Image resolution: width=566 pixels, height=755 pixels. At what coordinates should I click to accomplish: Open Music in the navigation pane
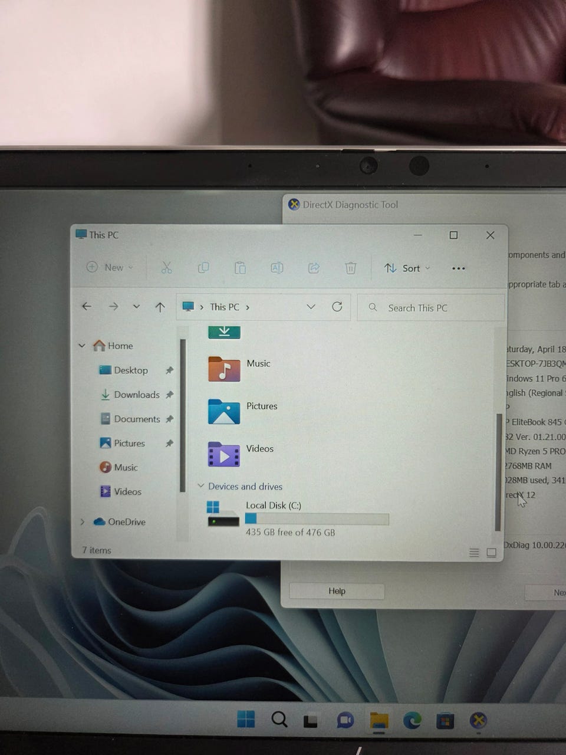click(119, 467)
